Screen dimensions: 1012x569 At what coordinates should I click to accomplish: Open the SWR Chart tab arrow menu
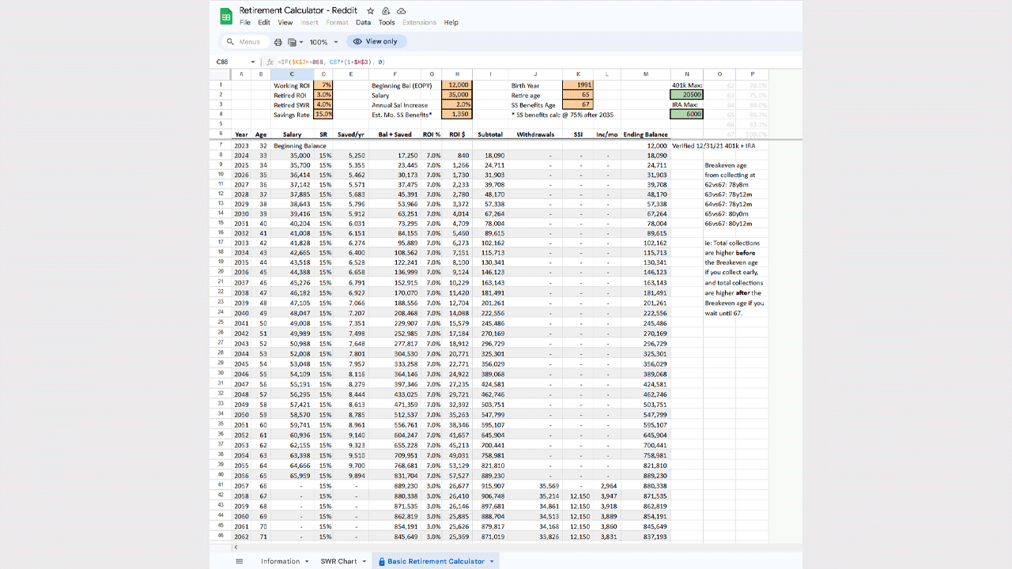(x=364, y=561)
